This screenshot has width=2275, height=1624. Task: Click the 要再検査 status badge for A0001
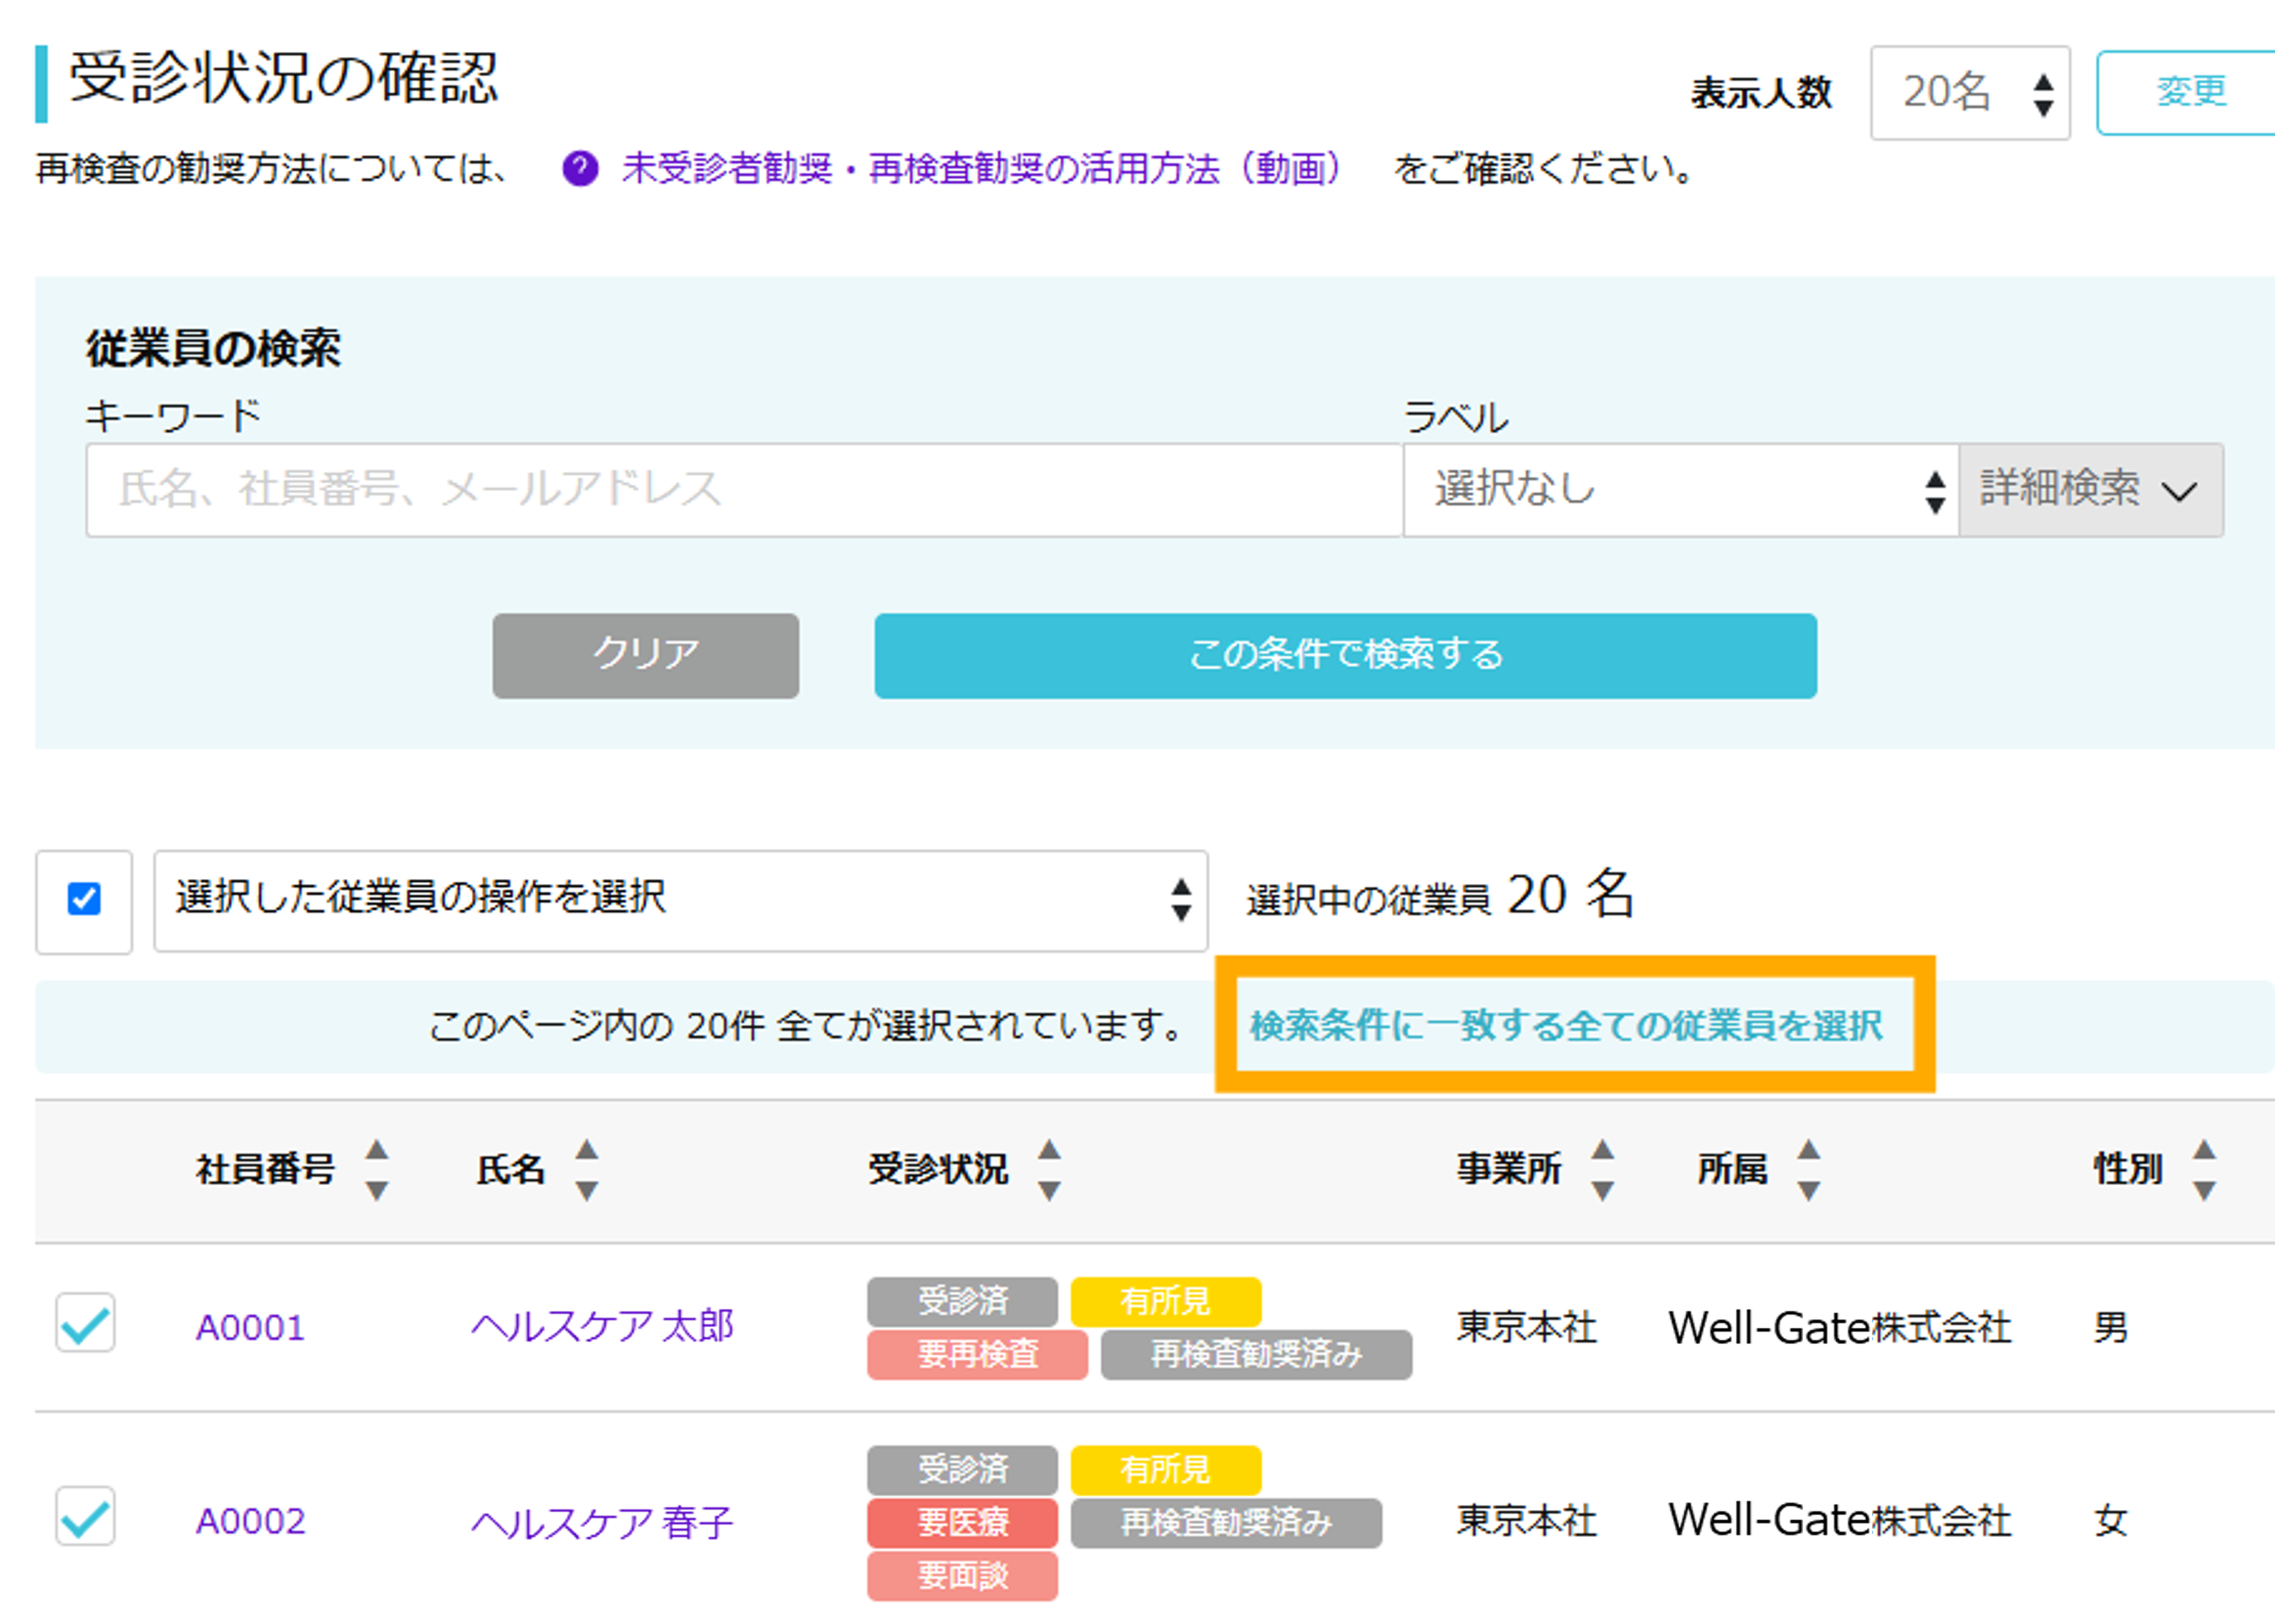pos(977,1354)
